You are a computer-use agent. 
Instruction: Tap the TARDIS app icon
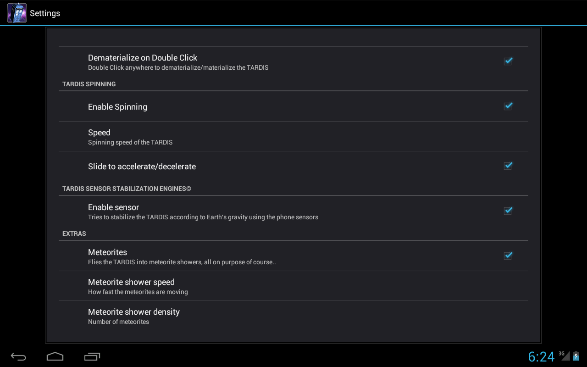pyautogui.click(x=17, y=13)
